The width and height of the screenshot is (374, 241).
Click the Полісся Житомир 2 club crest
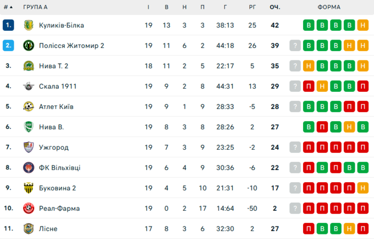29,46
